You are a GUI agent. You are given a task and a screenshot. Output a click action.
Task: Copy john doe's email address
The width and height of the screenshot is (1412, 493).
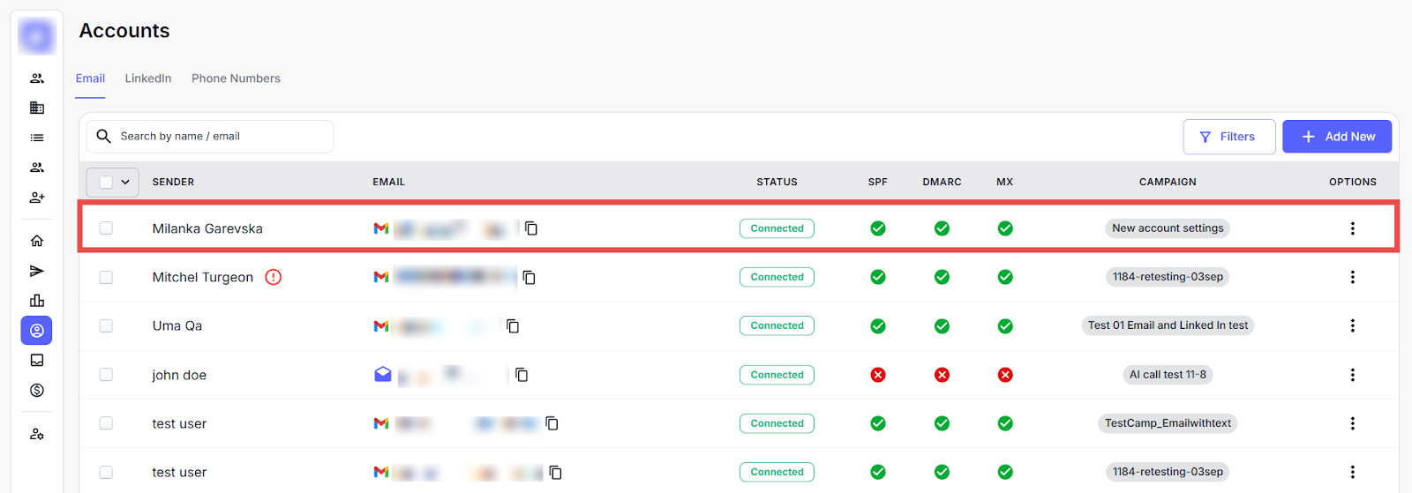click(522, 375)
